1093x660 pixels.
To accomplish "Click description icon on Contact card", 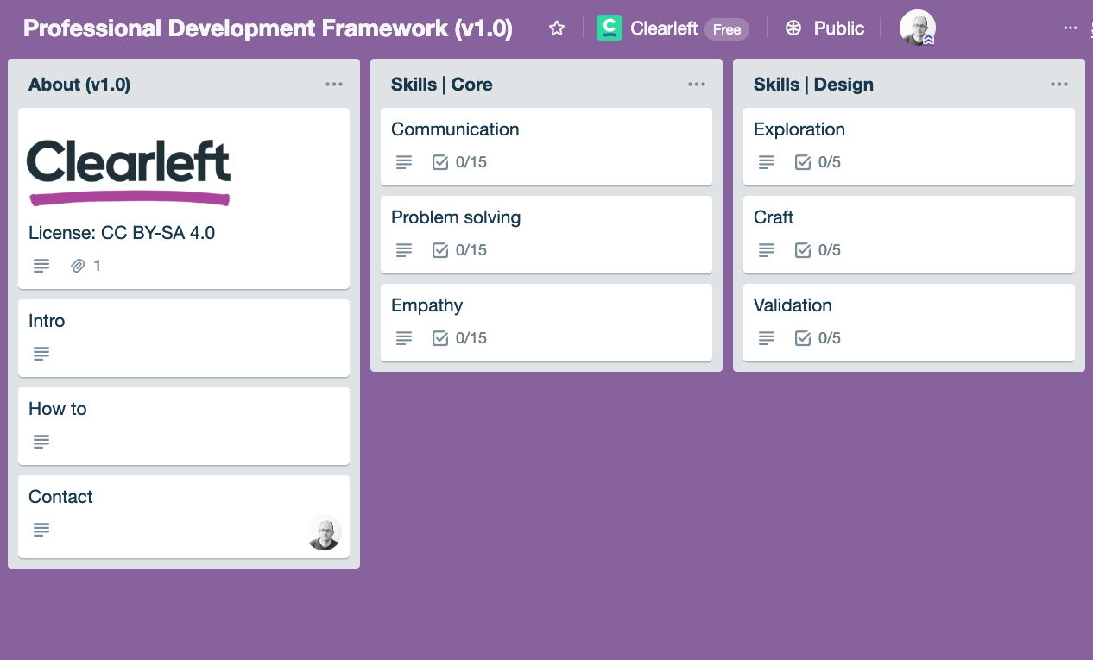I will pyautogui.click(x=41, y=530).
